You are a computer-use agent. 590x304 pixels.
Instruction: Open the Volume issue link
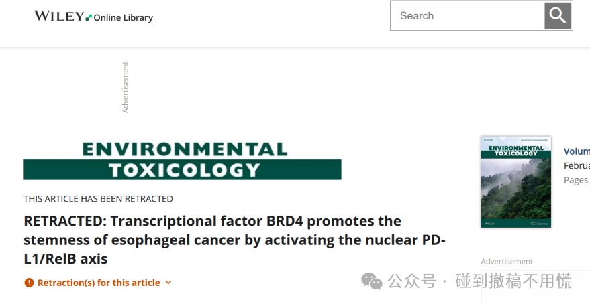tap(577, 151)
